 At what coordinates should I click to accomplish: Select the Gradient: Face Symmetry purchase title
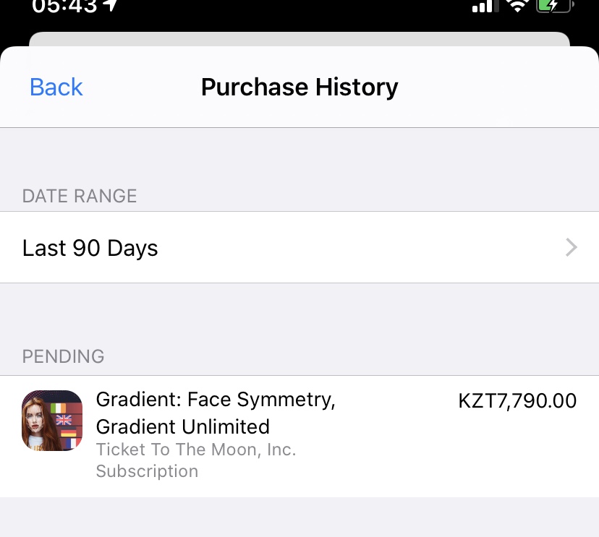tap(216, 400)
